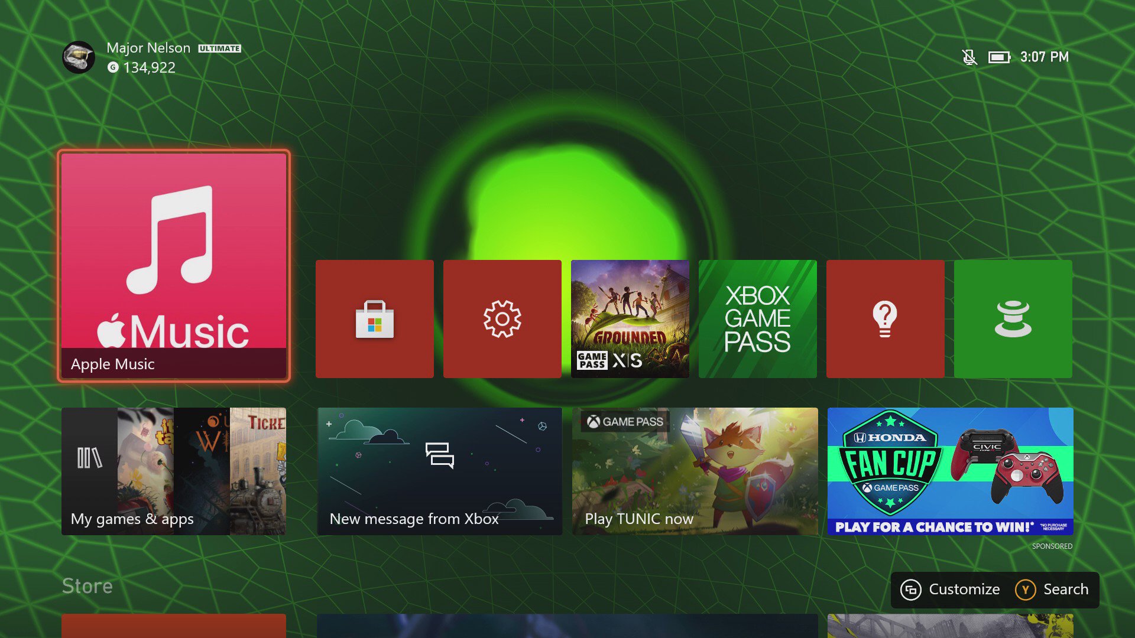Click the Search button
The image size is (1135, 638).
1052,590
